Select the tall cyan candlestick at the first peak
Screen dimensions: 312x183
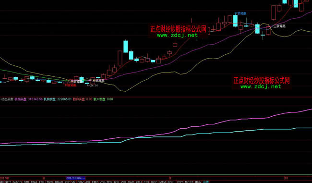pos(126,47)
